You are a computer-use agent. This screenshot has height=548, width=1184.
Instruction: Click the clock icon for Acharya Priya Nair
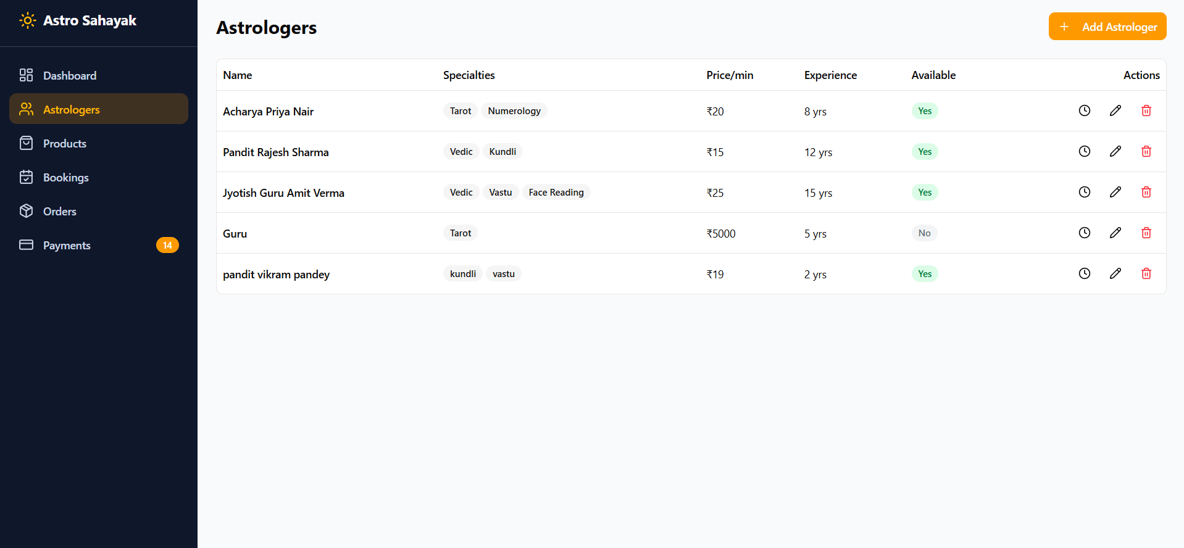pyautogui.click(x=1084, y=110)
